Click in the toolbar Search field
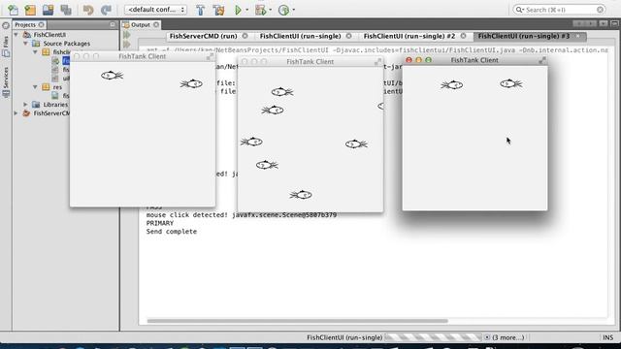621x349 pixels. tap(559, 10)
